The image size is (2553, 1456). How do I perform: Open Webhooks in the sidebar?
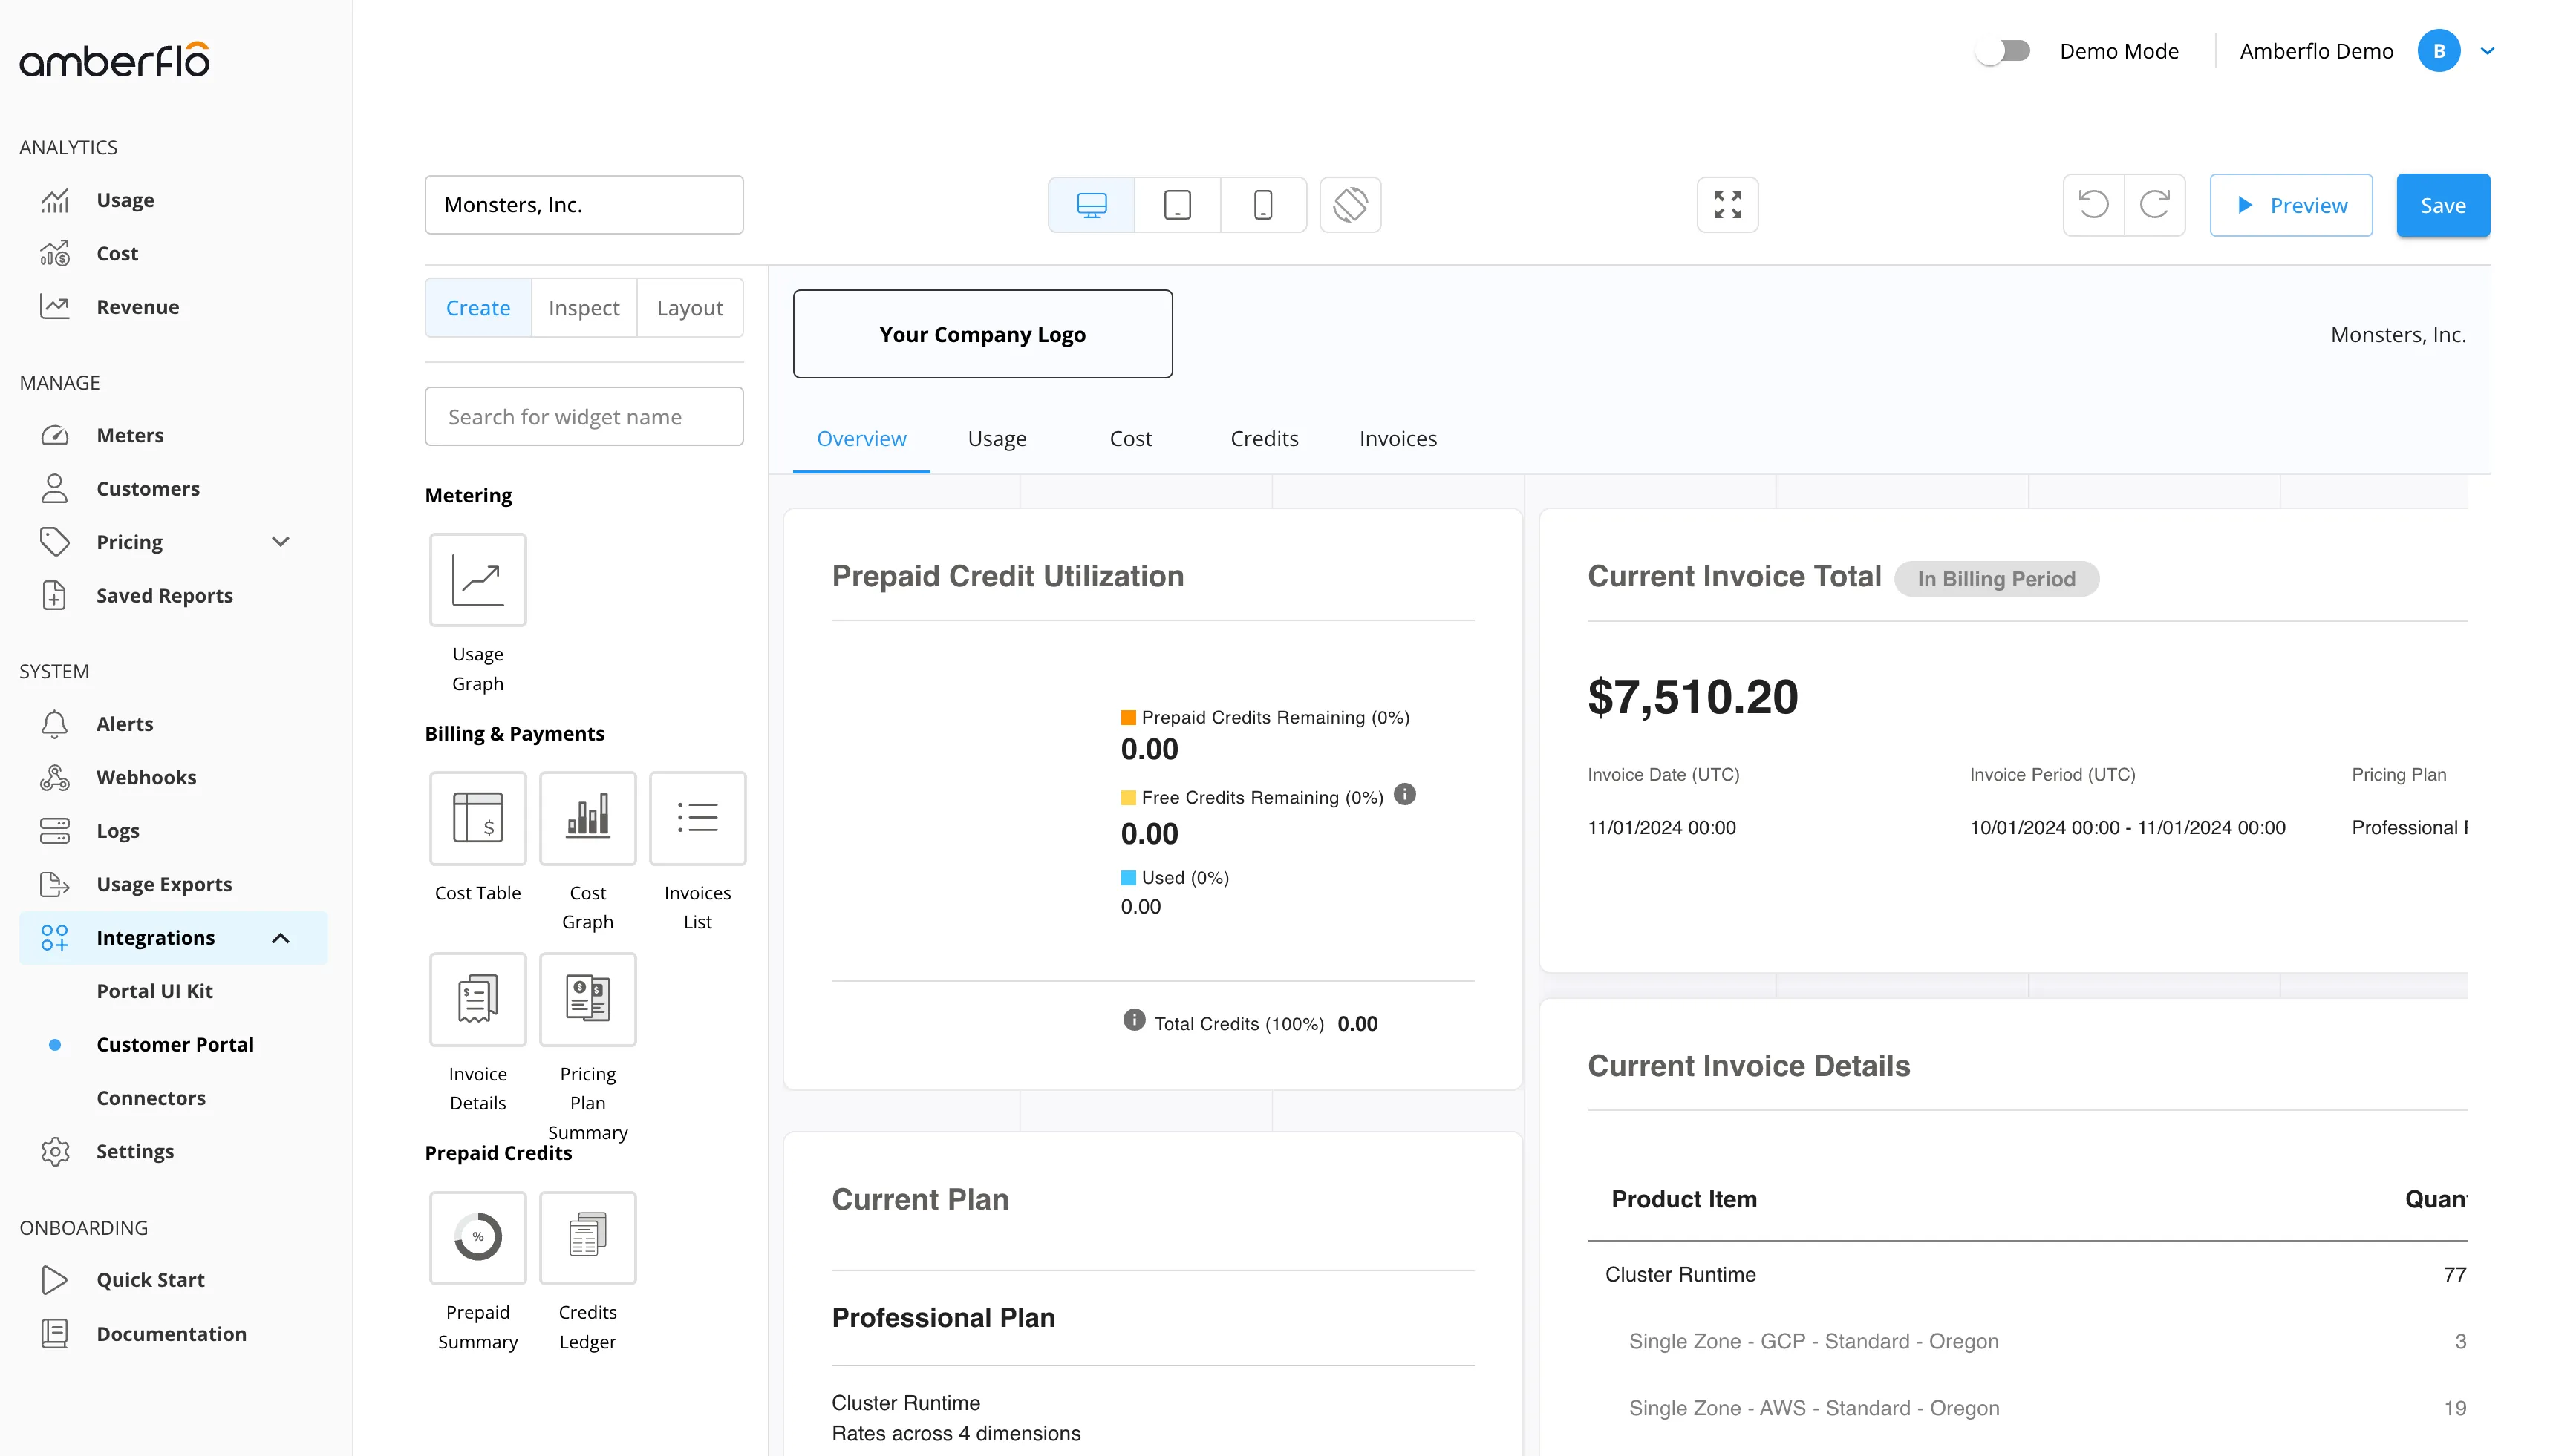point(146,777)
